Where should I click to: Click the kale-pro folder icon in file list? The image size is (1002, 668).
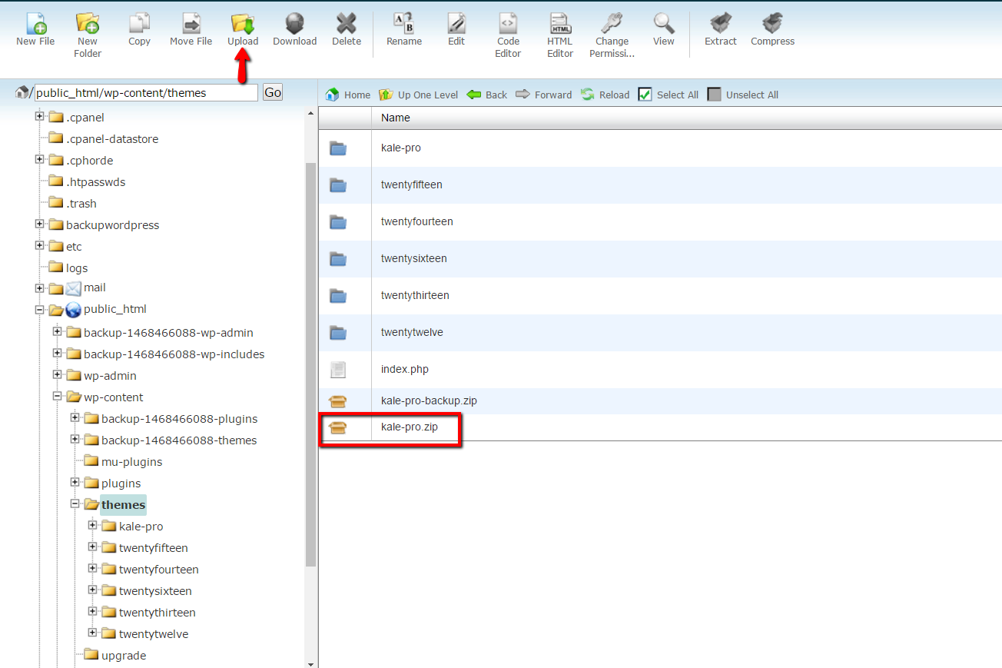338,148
